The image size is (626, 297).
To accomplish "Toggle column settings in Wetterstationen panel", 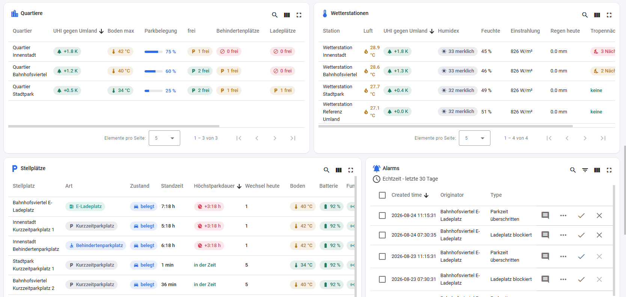I will coord(597,15).
